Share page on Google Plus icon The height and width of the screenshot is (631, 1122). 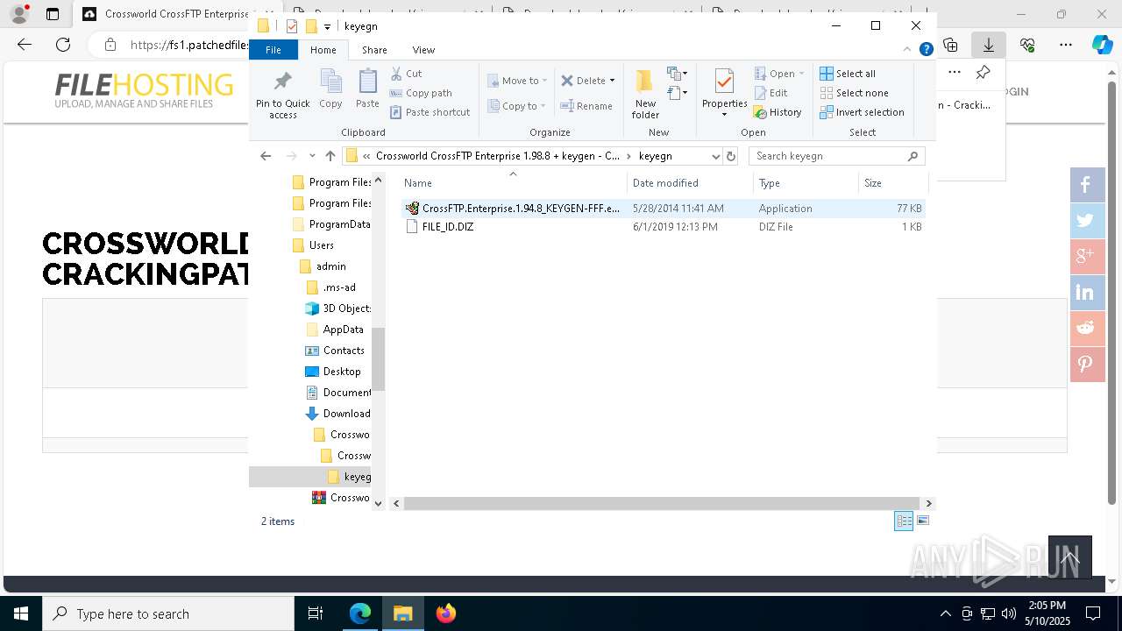point(1085,257)
